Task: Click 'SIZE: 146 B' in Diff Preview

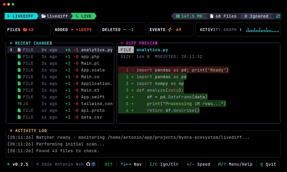Action: tap(135, 56)
